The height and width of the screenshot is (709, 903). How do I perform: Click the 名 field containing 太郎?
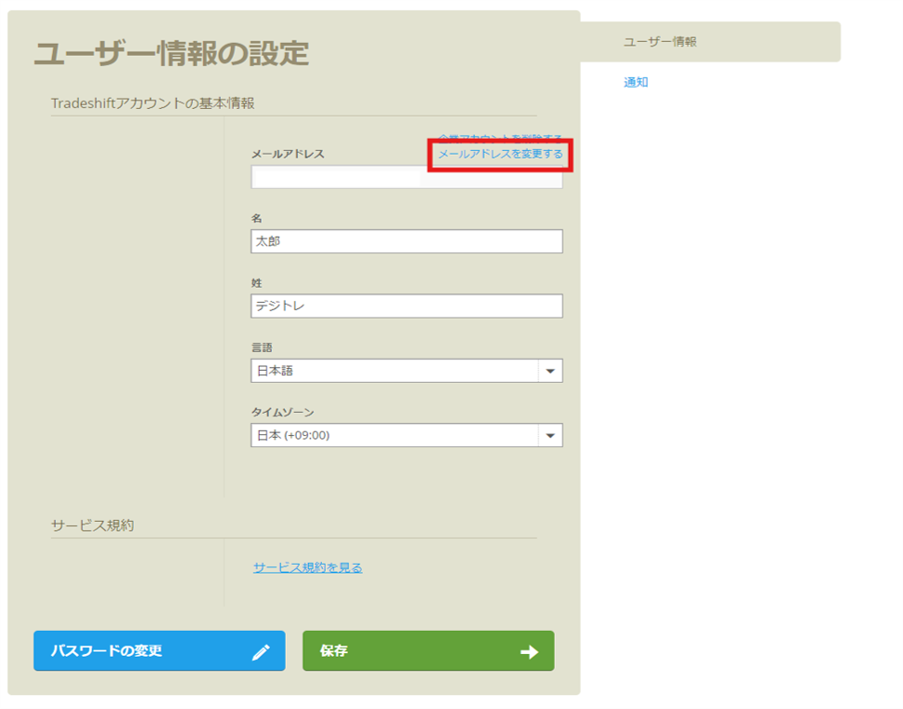(x=406, y=241)
